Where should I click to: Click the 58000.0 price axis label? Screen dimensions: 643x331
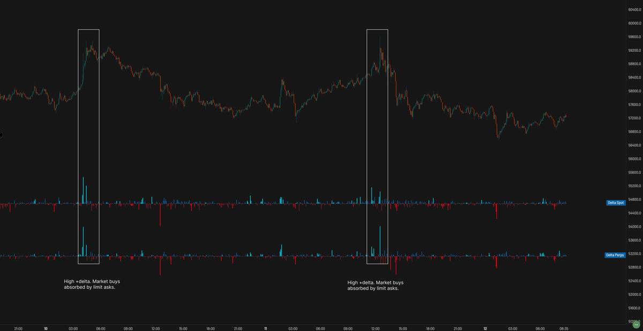[635, 91]
